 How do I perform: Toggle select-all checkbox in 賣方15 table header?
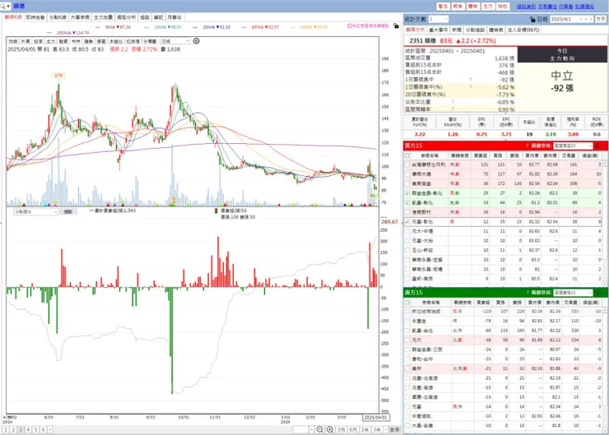pos(407,303)
